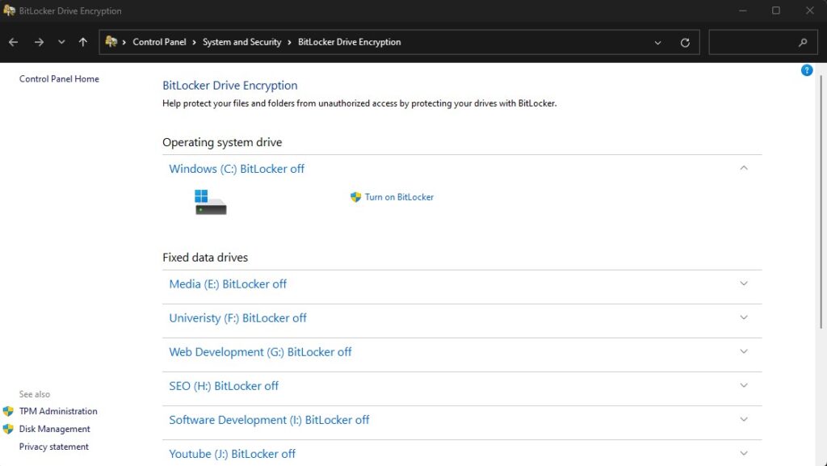The width and height of the screenshot is (827, 466).
Task: Click the Control Panel search field
Action: [762, 42]
